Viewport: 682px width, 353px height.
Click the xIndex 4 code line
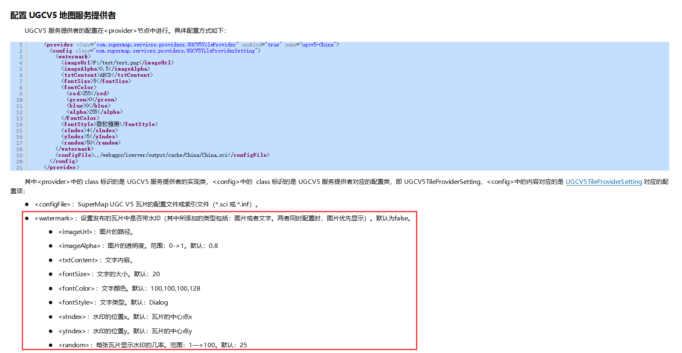coord(90,131)
